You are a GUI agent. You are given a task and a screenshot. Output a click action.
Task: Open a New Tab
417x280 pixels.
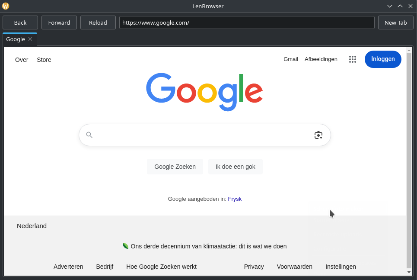click(x=396, y=23)
